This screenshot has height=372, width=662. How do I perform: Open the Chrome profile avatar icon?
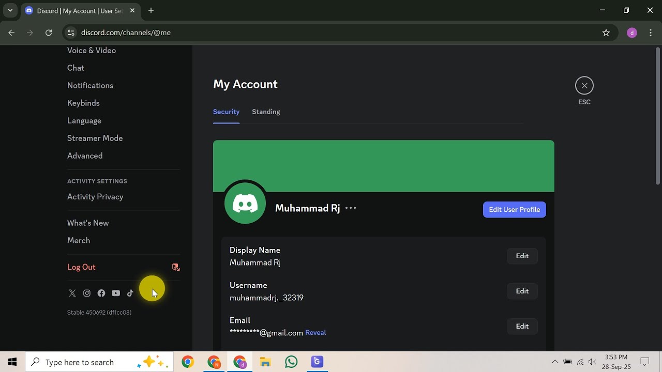tap(632, 33)
